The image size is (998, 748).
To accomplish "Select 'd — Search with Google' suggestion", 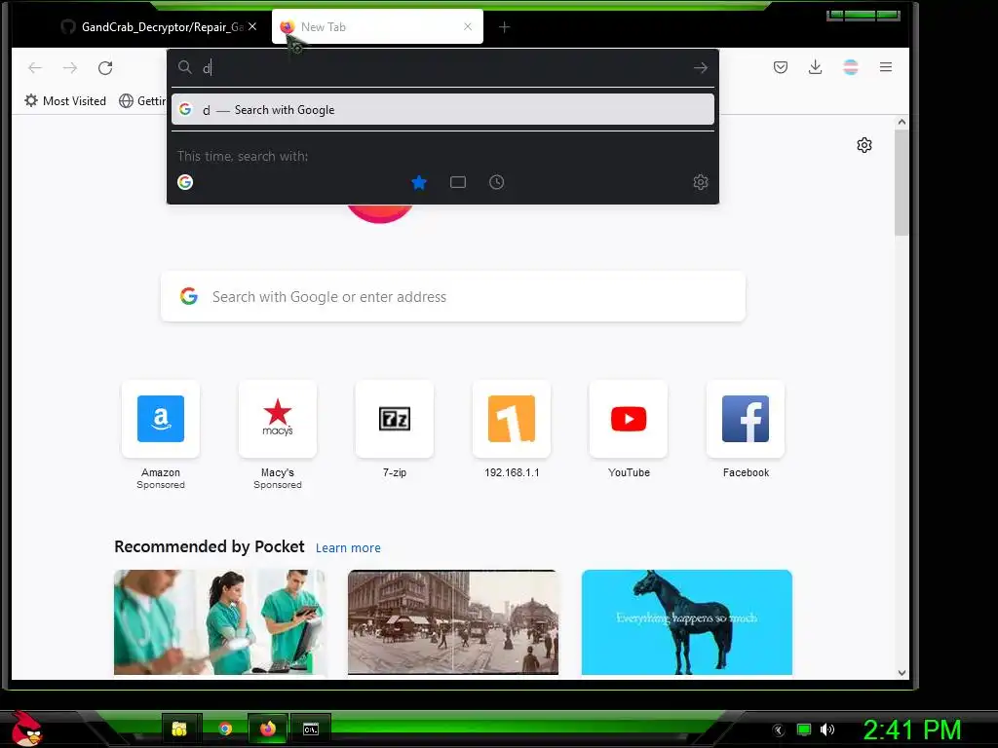I will (443, 109).
